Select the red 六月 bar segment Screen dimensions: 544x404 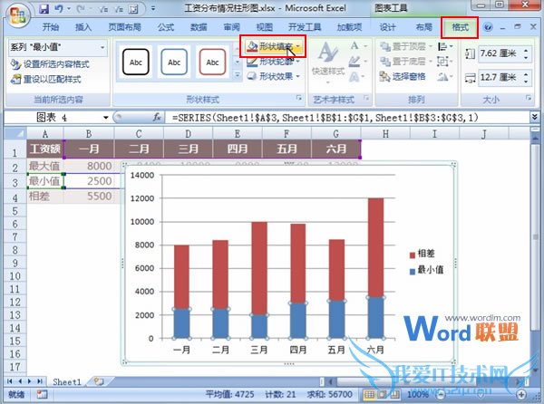375,247
